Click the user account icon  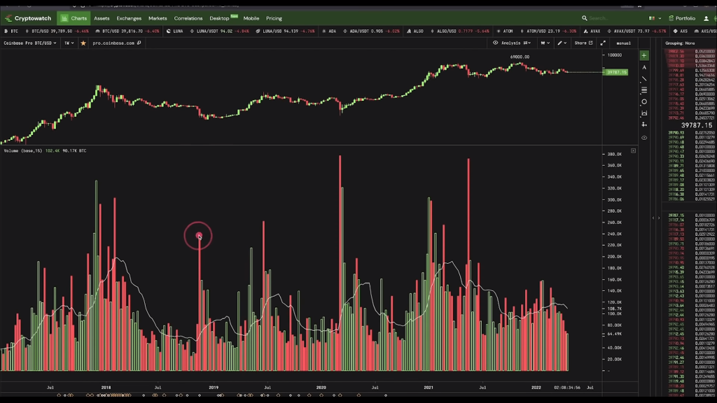click(706, 18)
